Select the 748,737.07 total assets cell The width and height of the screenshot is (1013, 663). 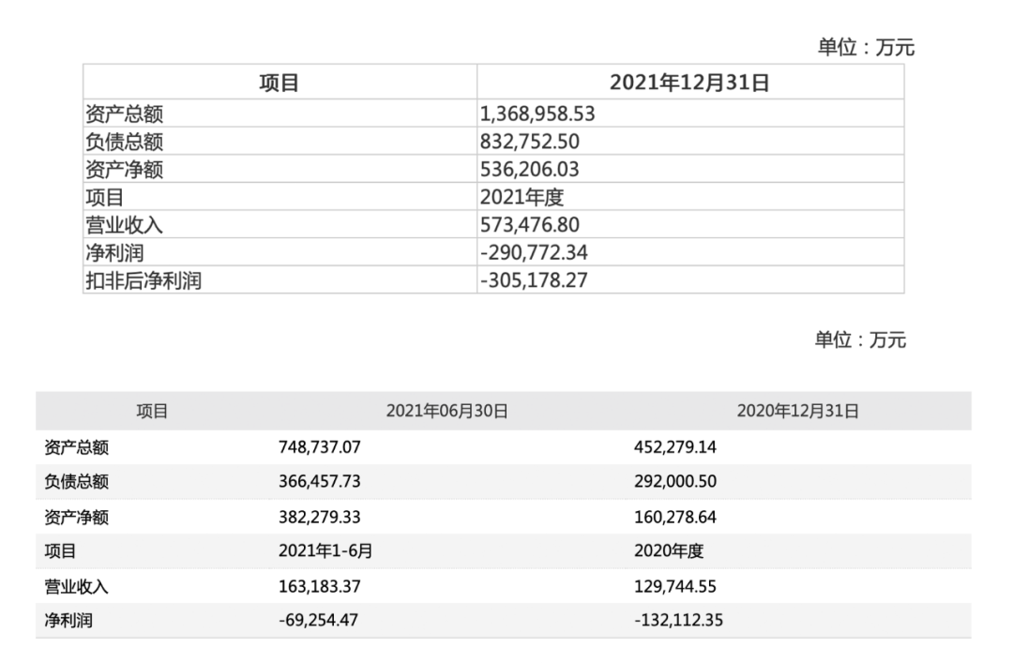pyautogui.click(x=319, y=447)
